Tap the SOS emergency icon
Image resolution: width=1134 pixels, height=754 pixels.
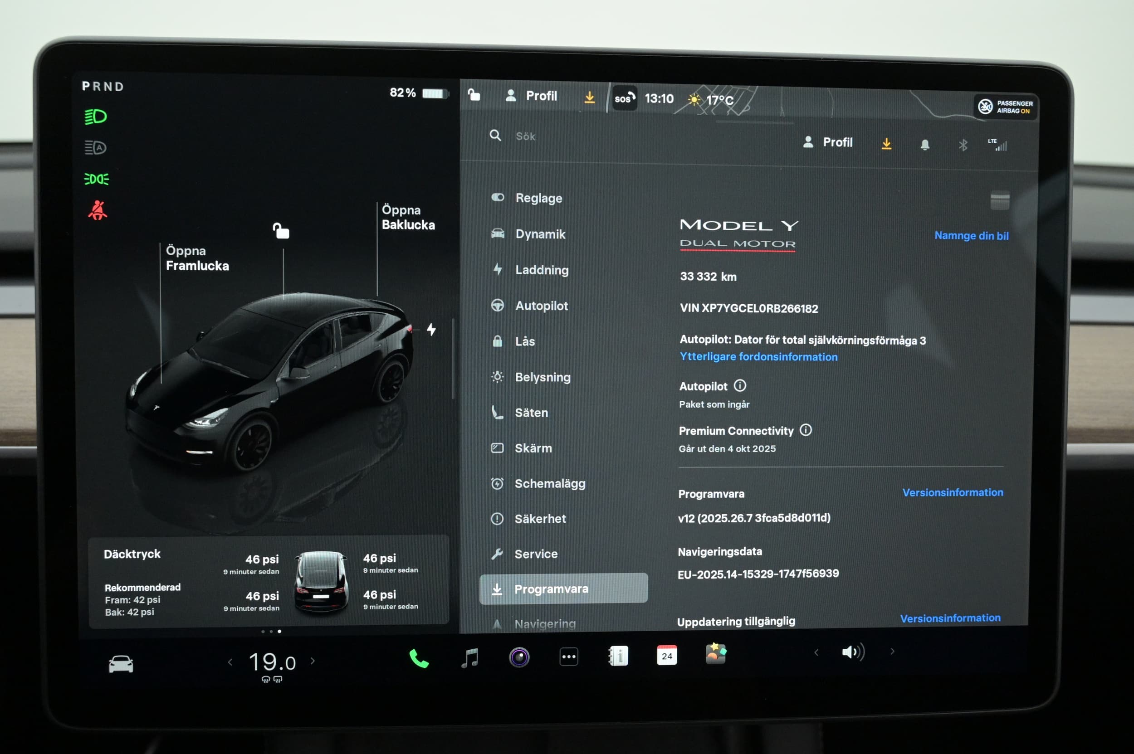coord(625,98)
